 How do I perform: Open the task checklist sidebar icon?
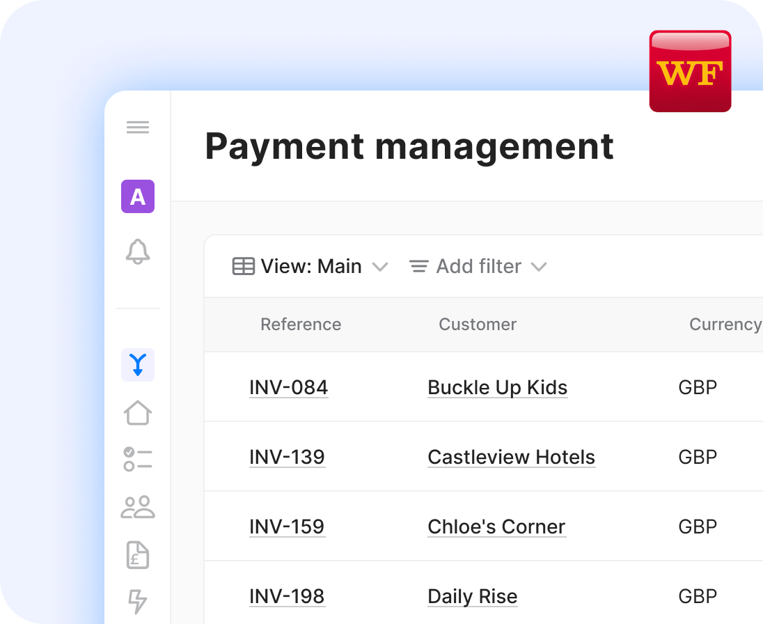coord(138,460)
